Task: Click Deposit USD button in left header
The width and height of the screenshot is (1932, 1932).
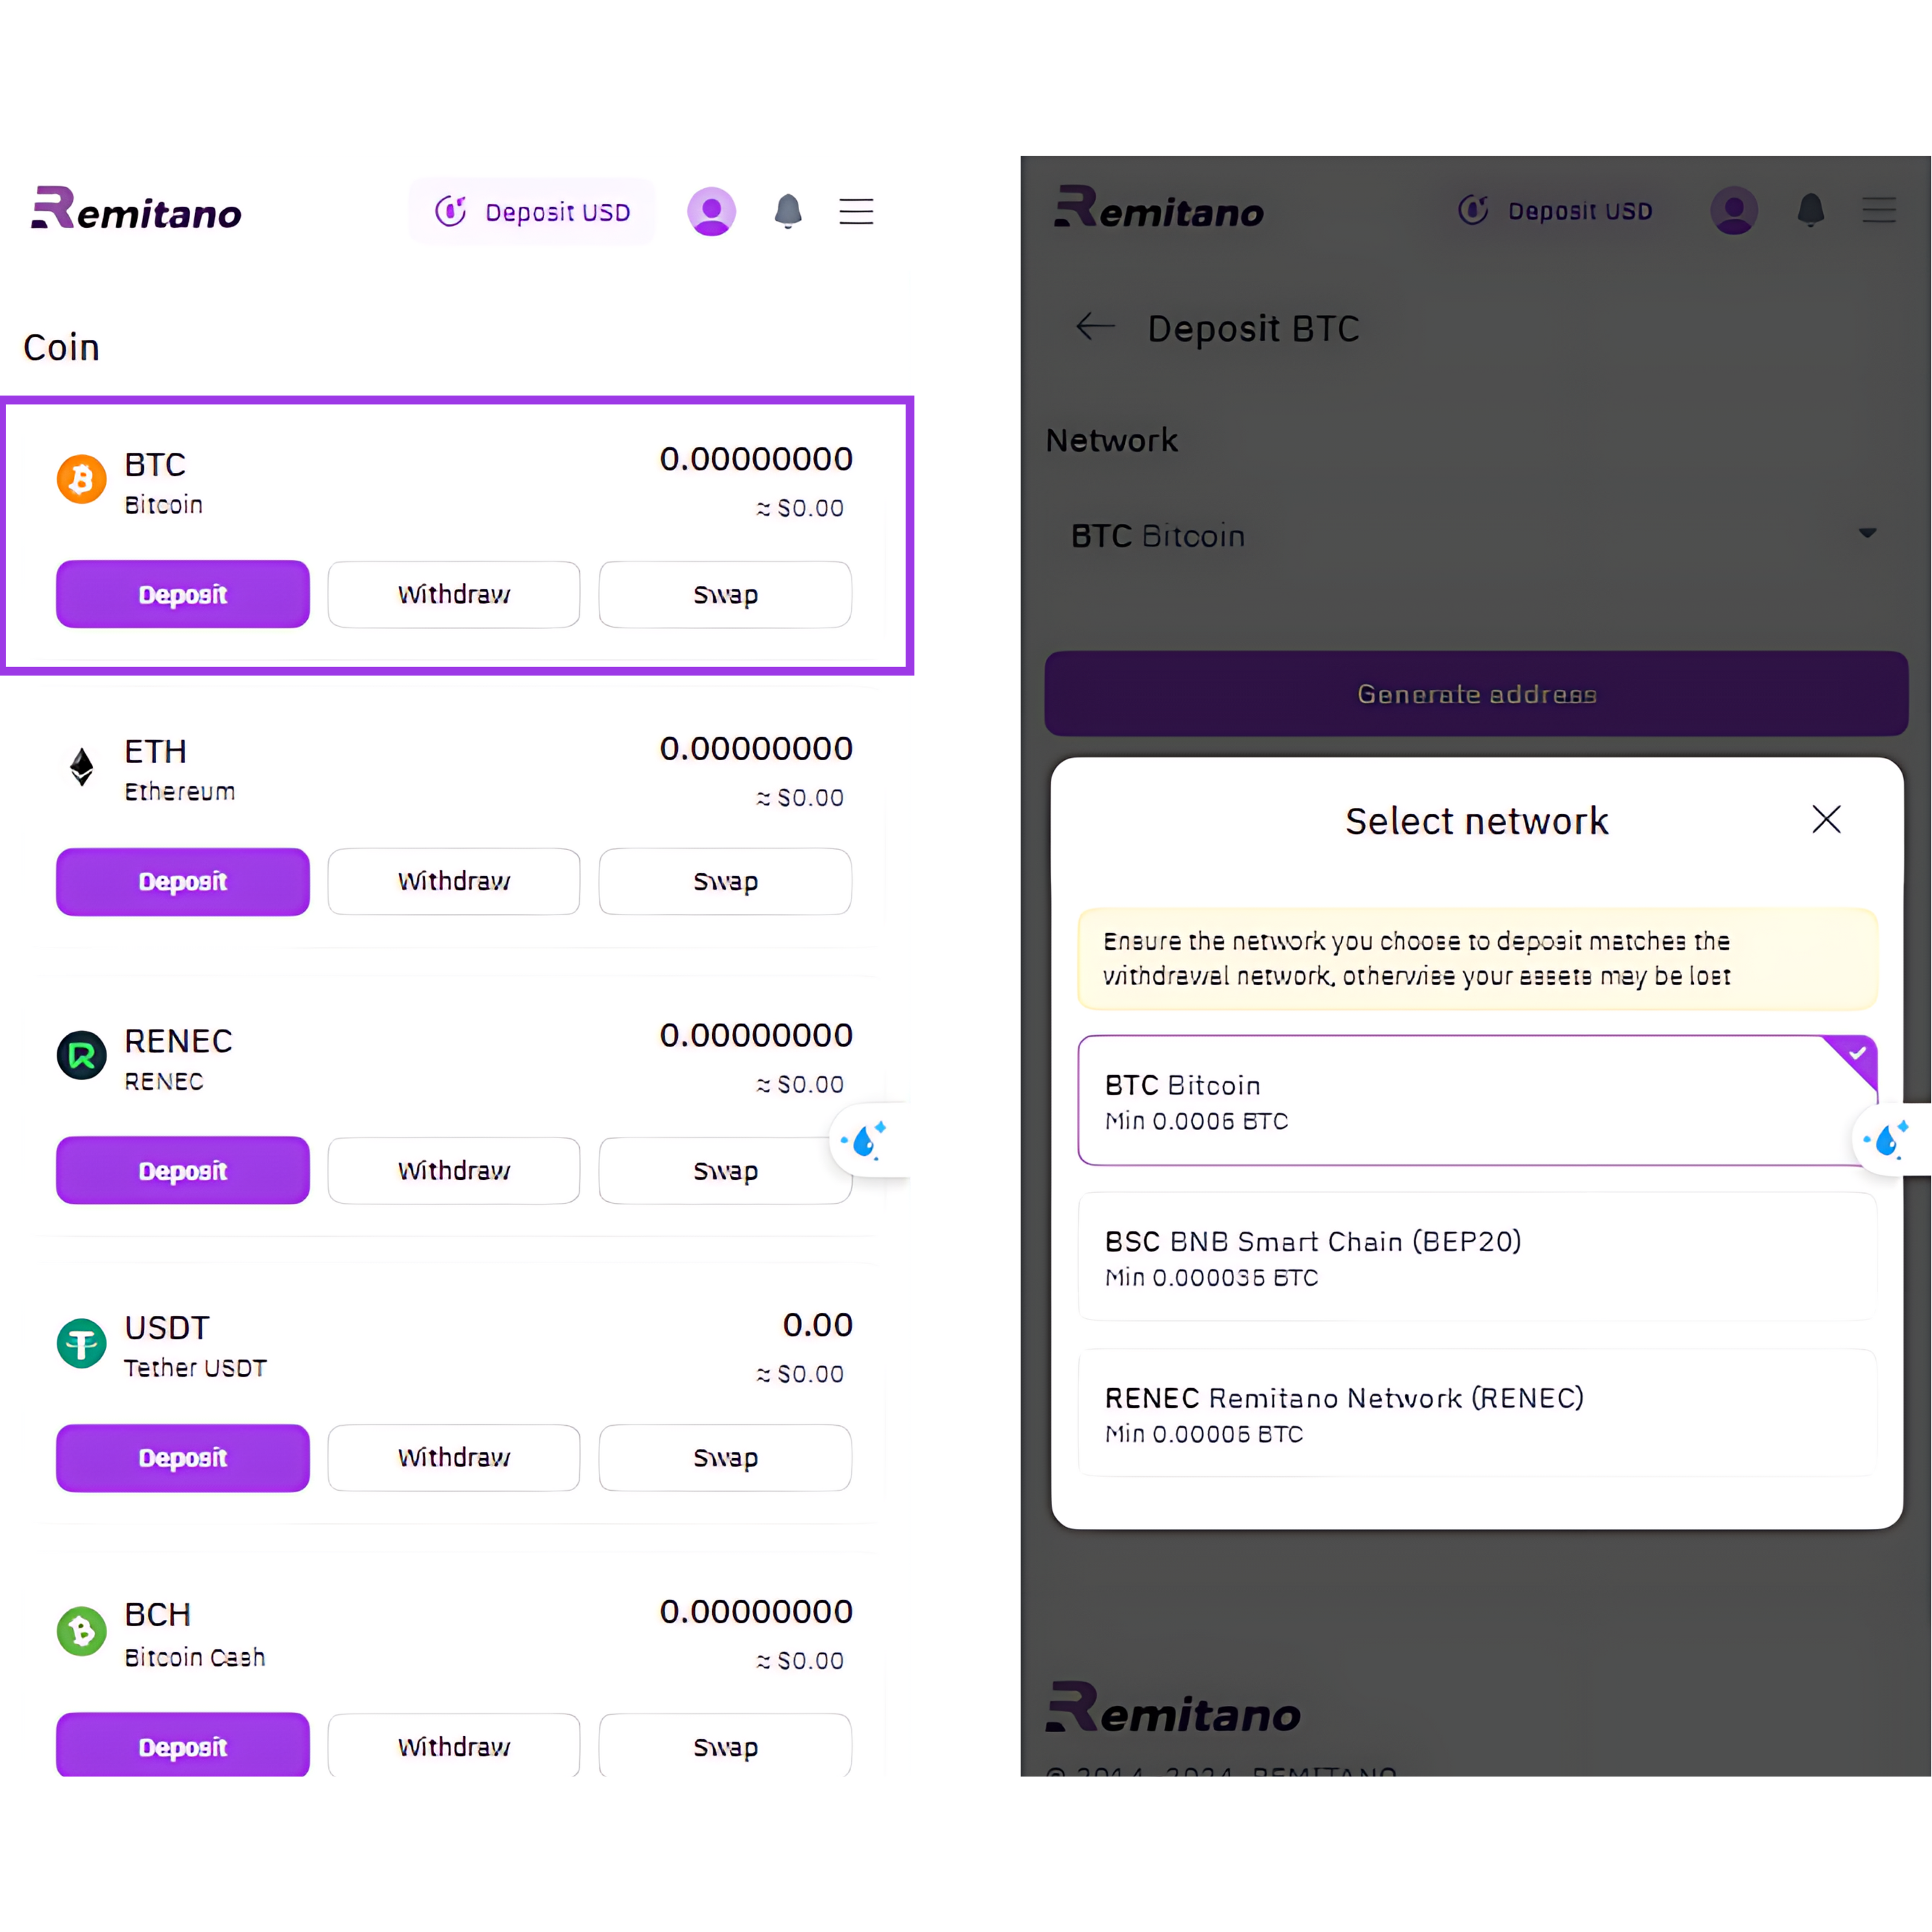Action: coord(532,211)
